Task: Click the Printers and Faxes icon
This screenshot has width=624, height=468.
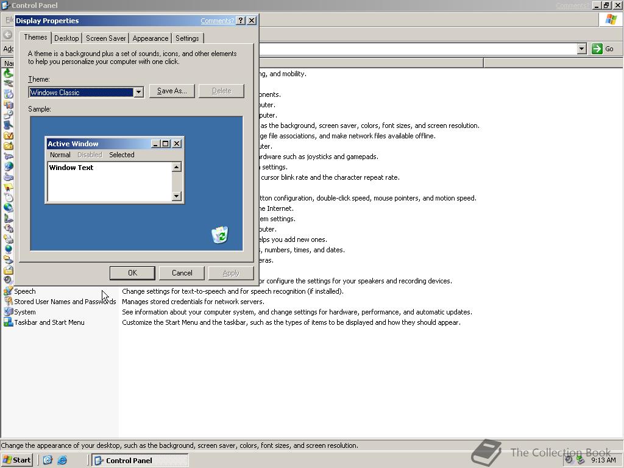Action: coord(8,239)
